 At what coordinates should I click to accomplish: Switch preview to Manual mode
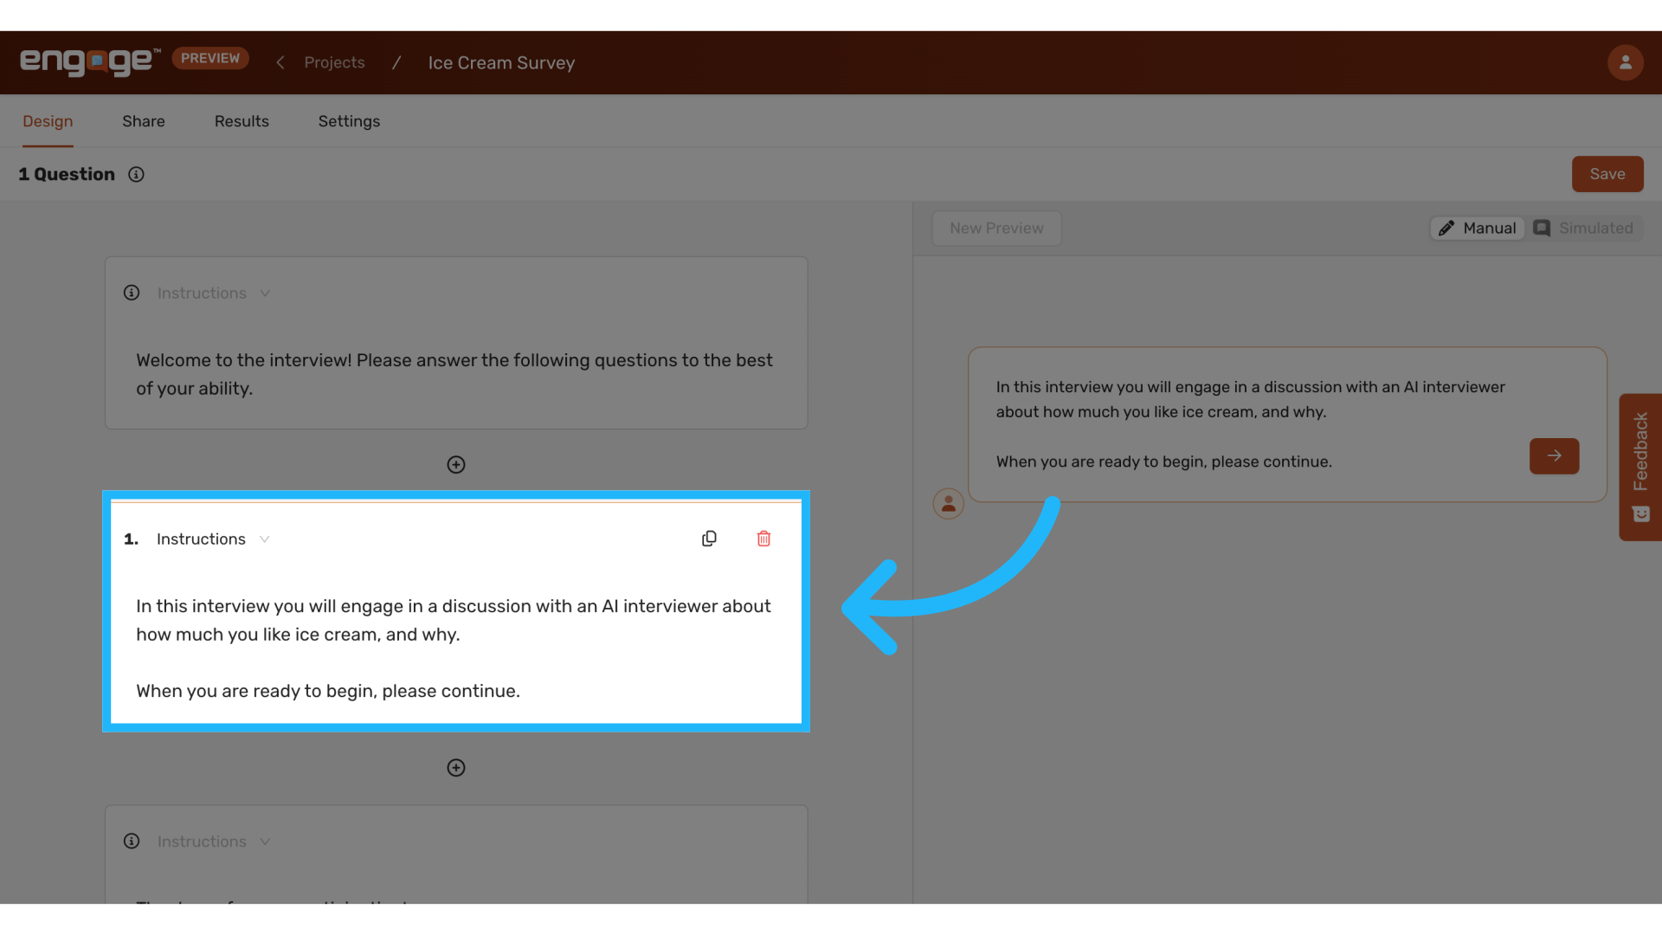coord(1477,228)
